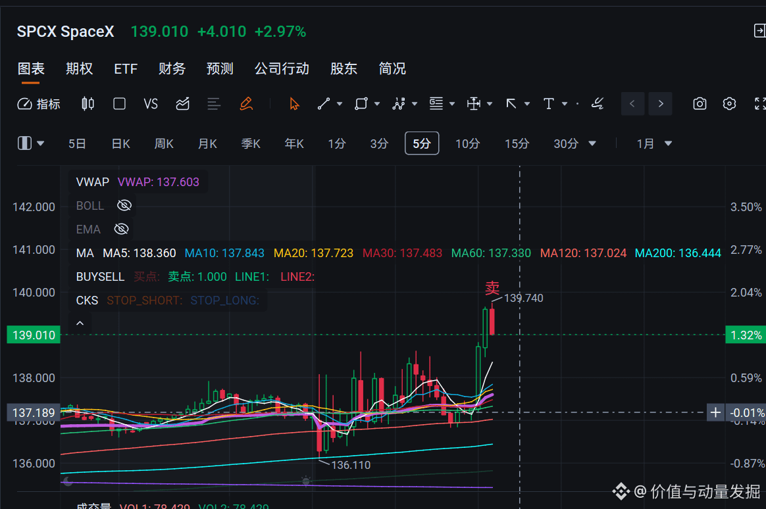Select the 1分 interval
This screenshot has height=509, width=766.
click(x=336, y=143)
